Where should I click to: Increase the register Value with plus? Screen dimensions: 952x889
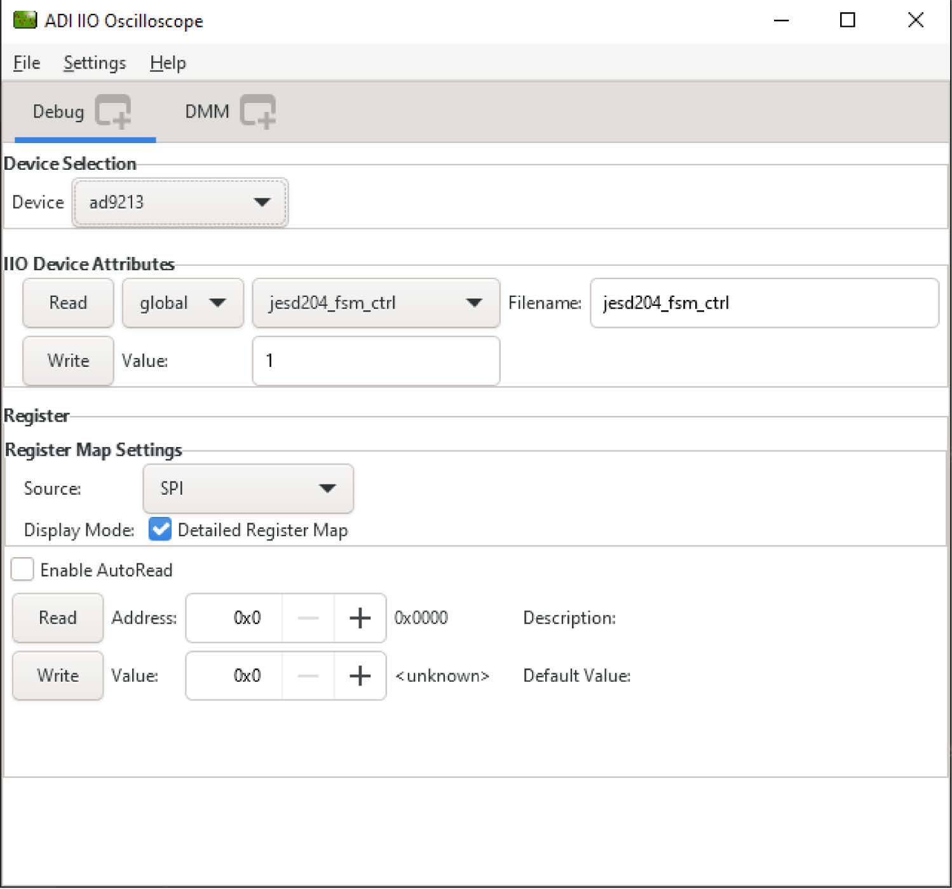click(x=360, y=675)
